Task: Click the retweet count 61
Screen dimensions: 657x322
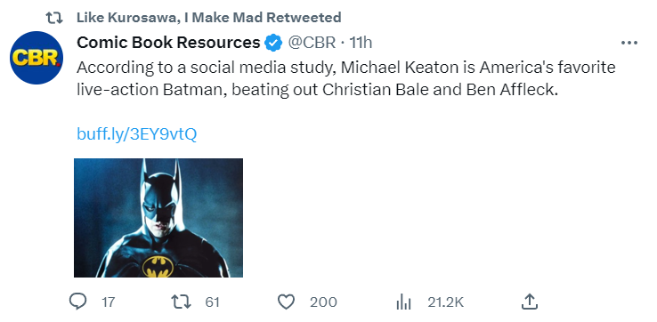Action: click(212, 302)
